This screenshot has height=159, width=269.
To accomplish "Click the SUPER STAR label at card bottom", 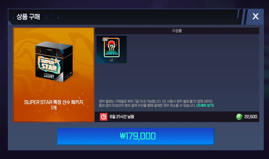I will [x=112, y=54].
